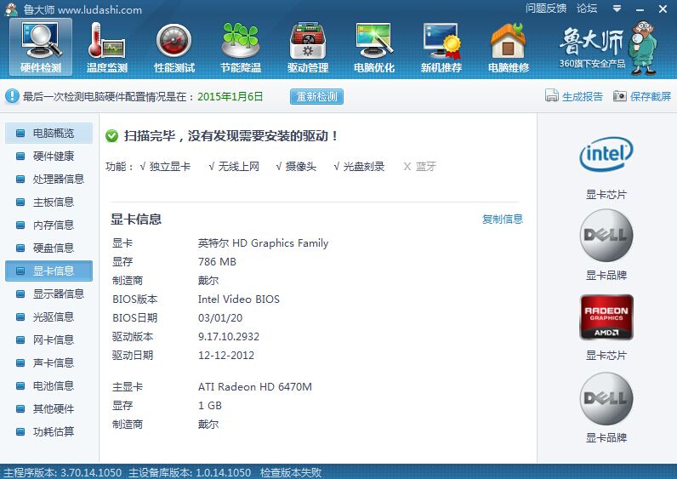Click 检查版本失败 in status bar

click(291, 472)
